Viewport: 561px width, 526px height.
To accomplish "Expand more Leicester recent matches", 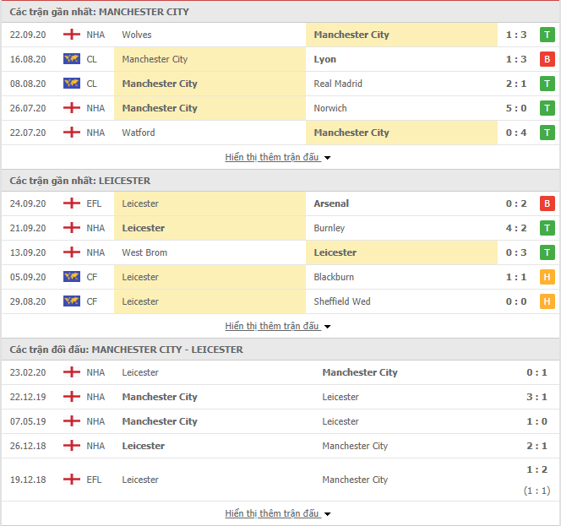I will pos(278,326).
